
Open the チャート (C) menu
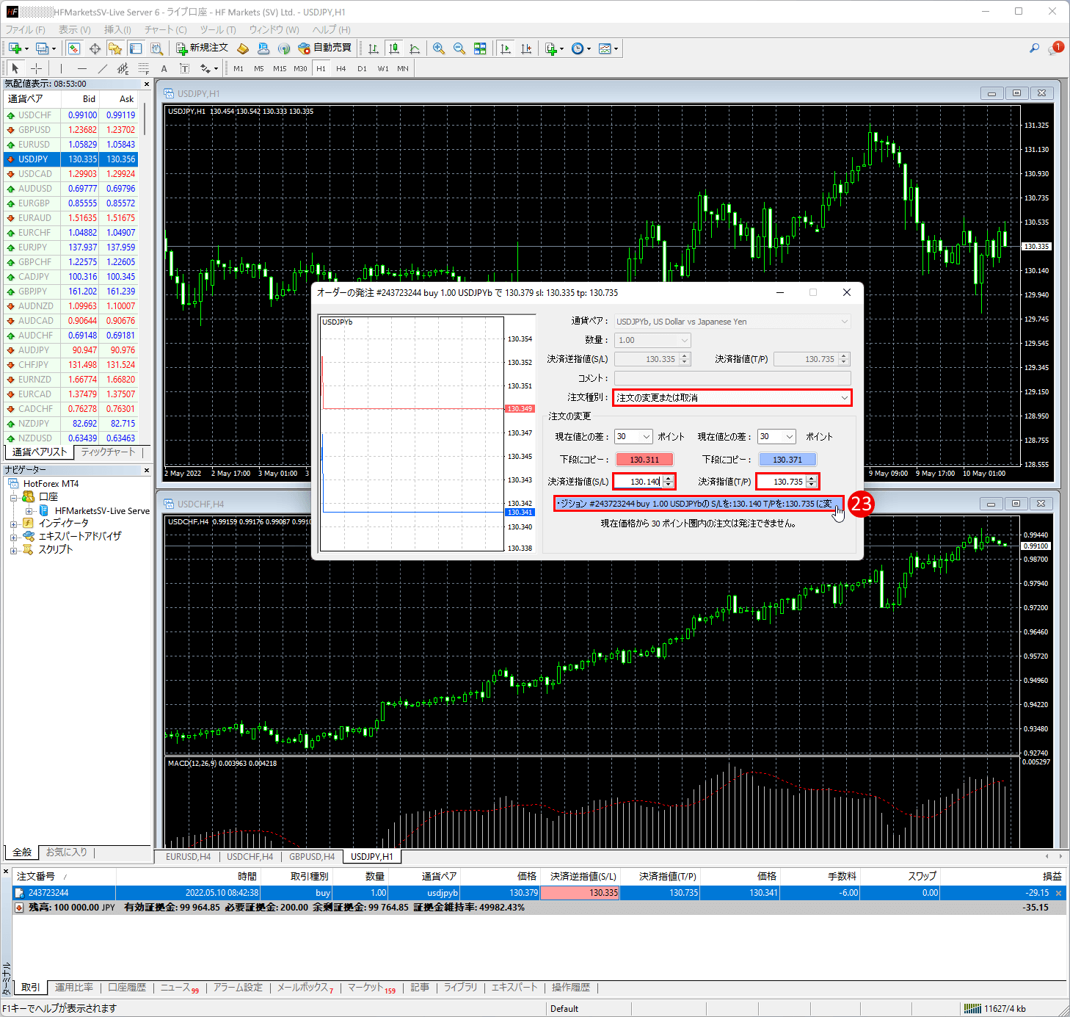[x=165, y=29]
